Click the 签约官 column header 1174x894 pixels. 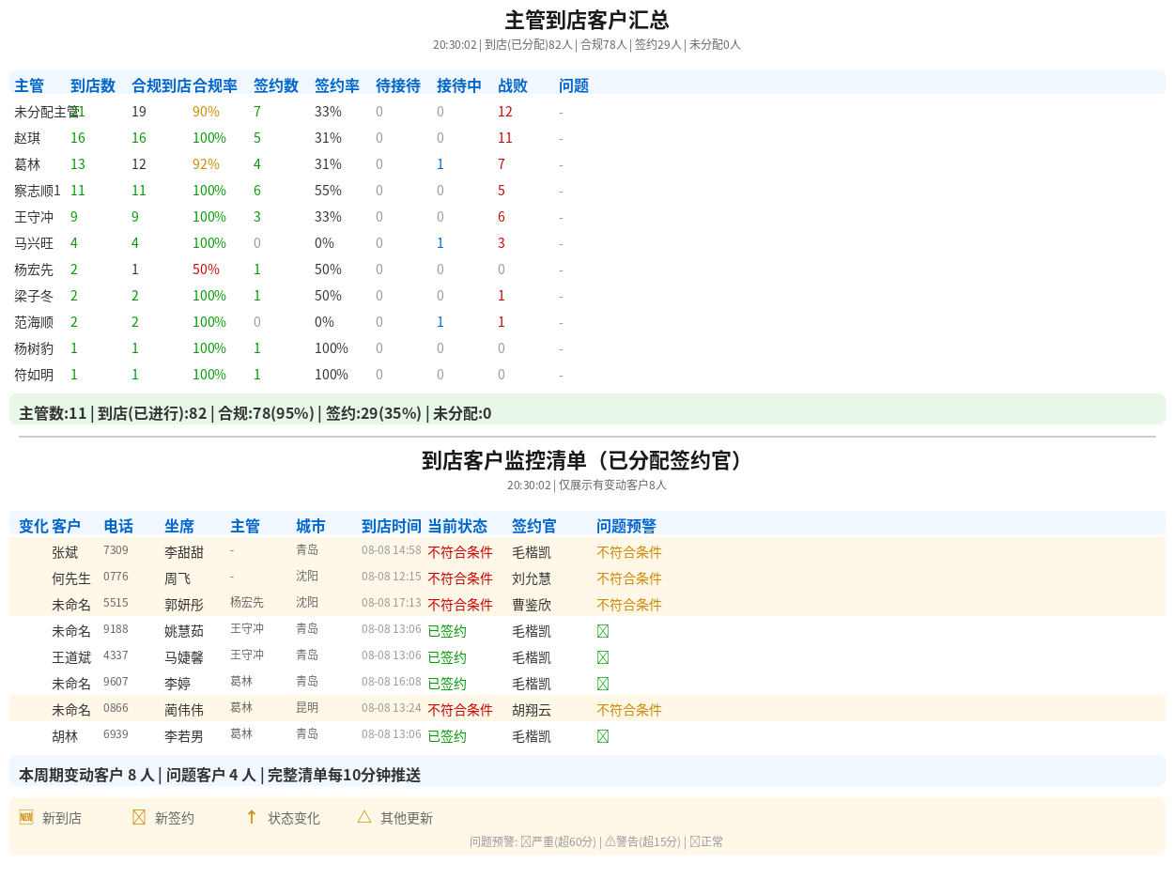tap(534, 526)
